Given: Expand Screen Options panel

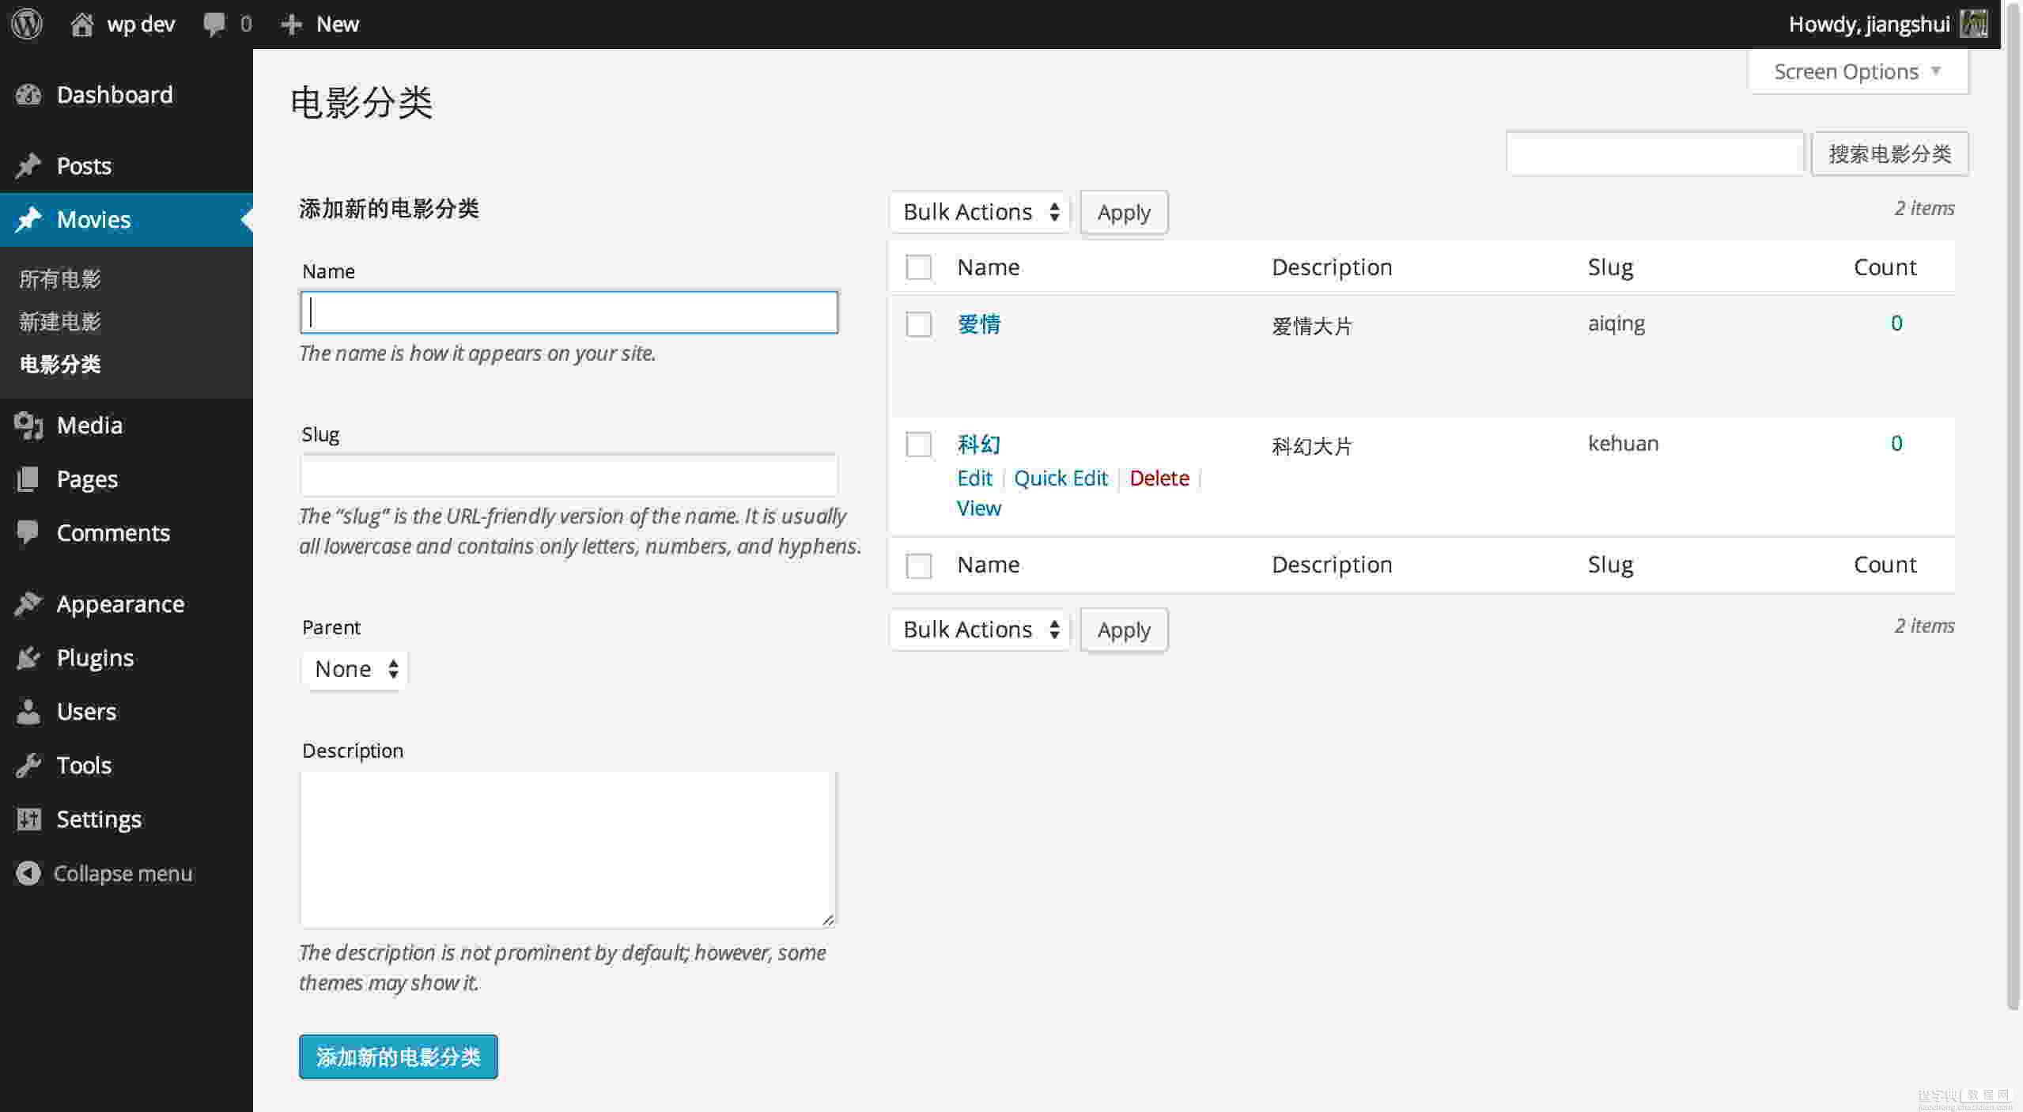Looking at the screenshot, I should (1856, 70).
